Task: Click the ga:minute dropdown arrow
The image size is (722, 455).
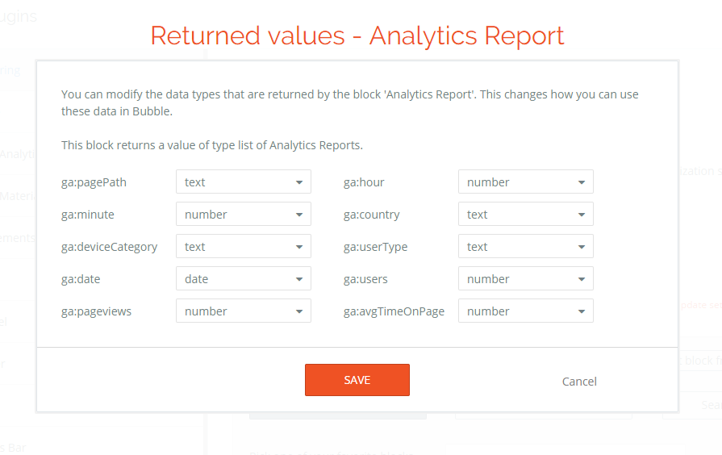Action: (299, 215)
